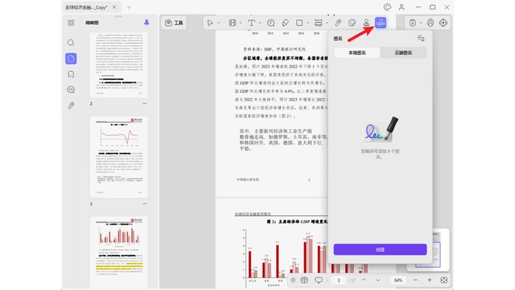Open the bar chart page thumbnail
Viewport: 515px width, 290px height.
tap(119, 253)
